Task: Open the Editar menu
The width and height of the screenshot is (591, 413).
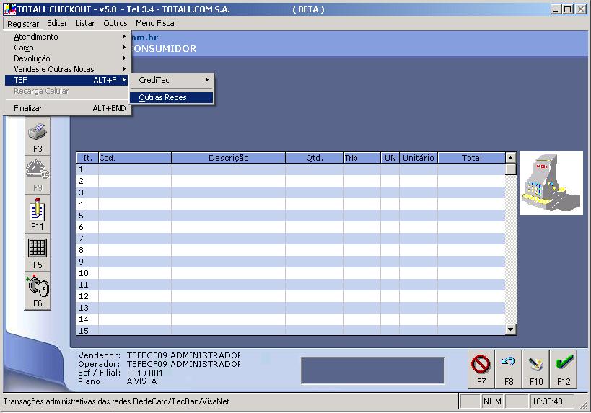Action: [57, 23]
